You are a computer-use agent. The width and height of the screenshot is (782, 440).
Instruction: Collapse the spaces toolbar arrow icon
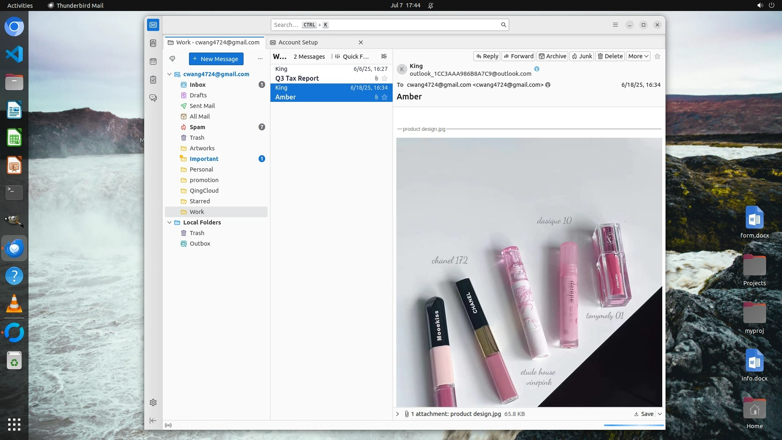click(153, 420)
